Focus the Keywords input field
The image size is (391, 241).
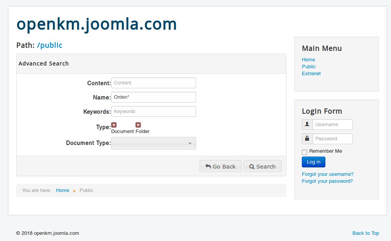154,111
